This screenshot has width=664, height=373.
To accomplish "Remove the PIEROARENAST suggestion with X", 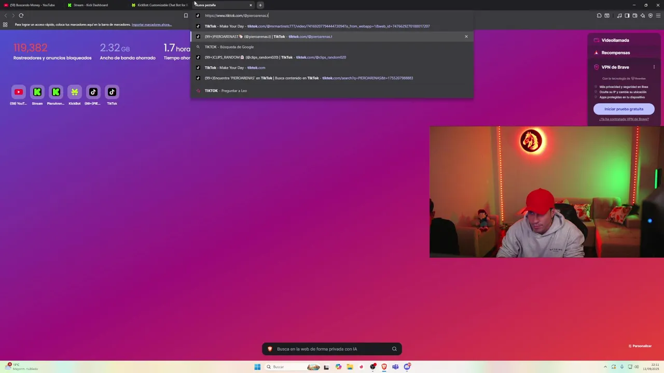I will [466, 36].
